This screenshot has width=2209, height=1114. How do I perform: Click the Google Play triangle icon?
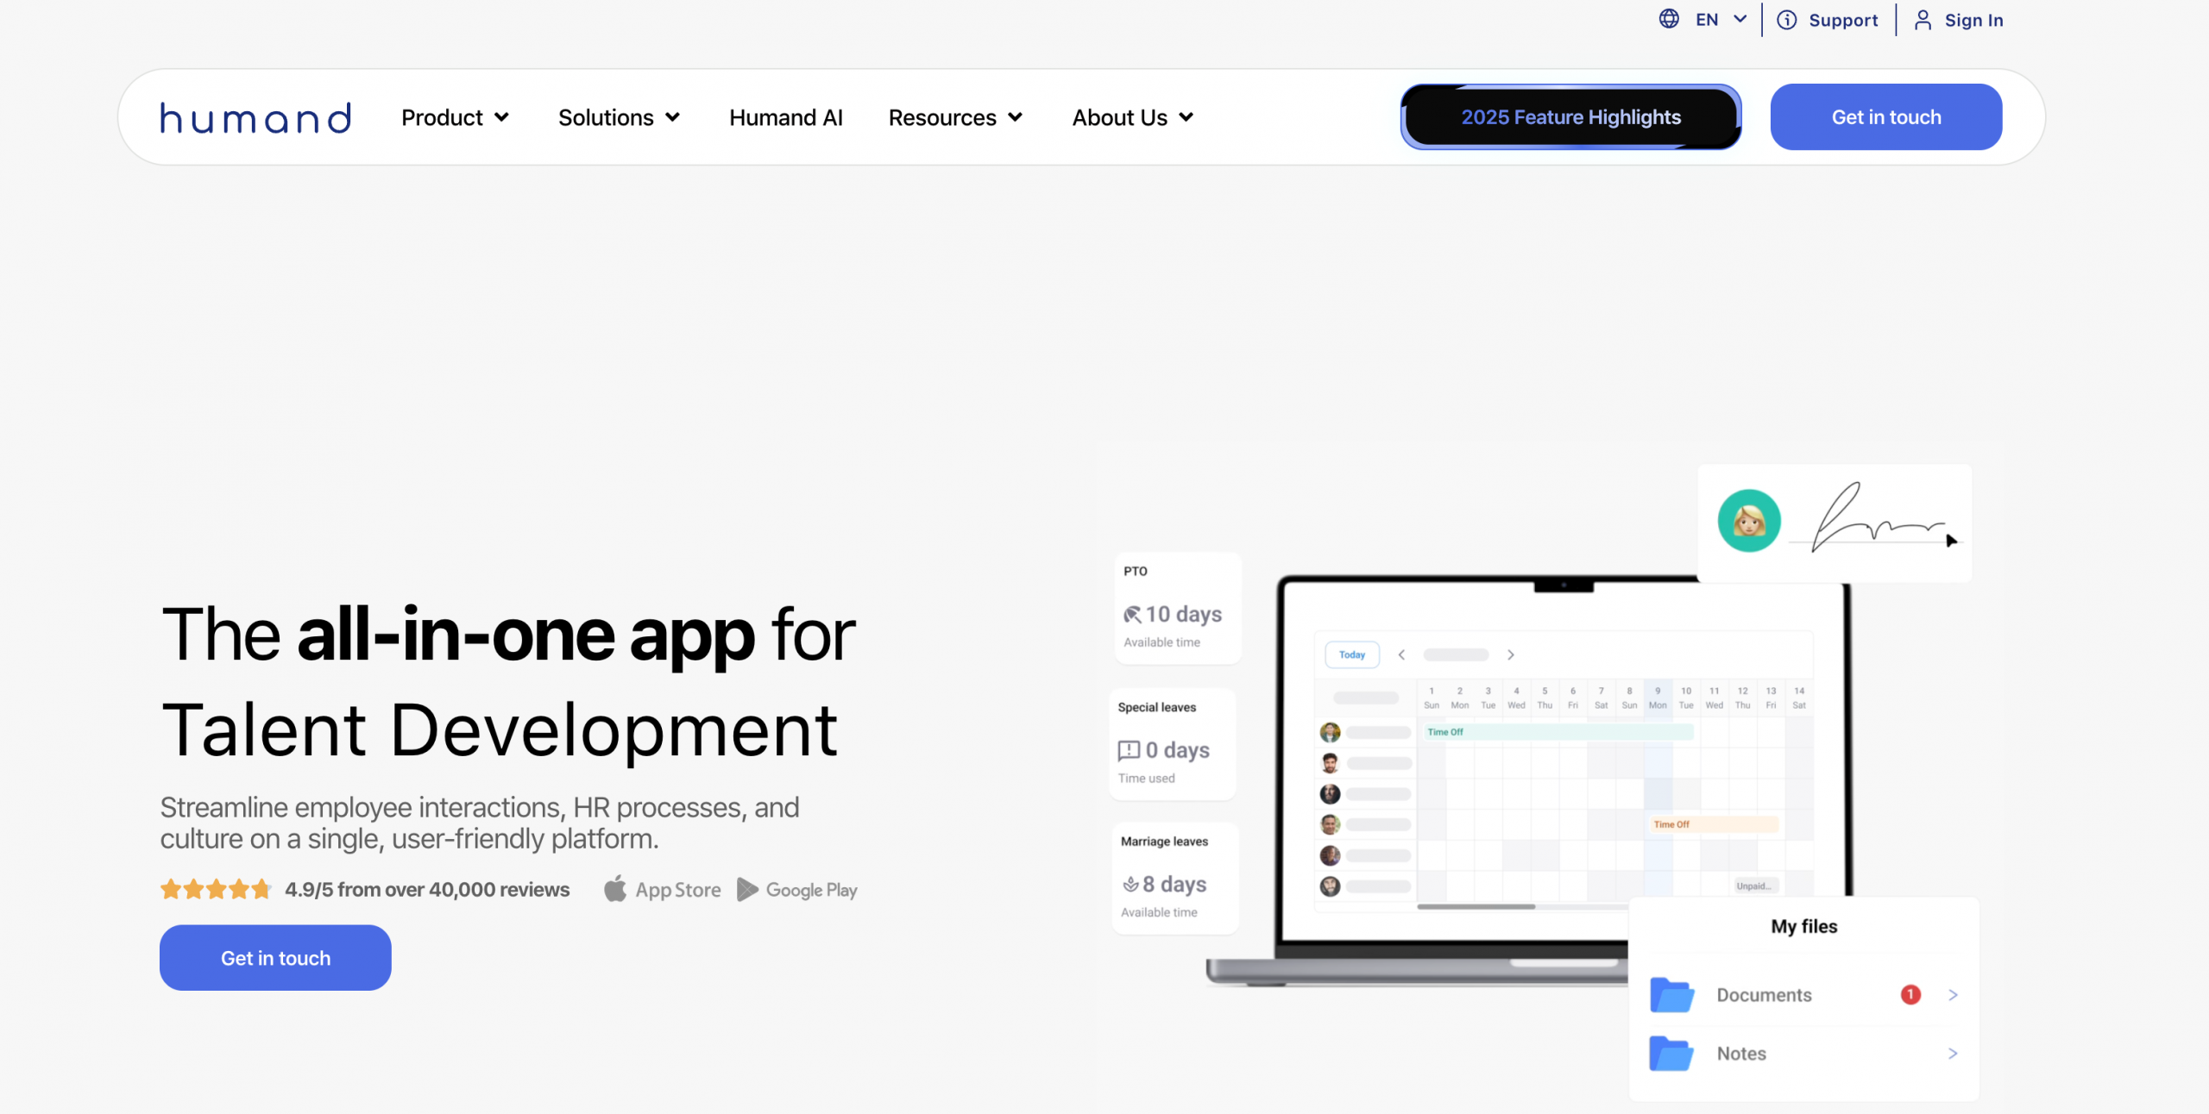pos(747,889)
